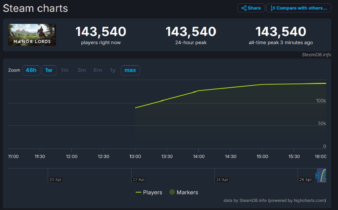Select the 6m zoom range
338x210 pixels.
[98, 70]
